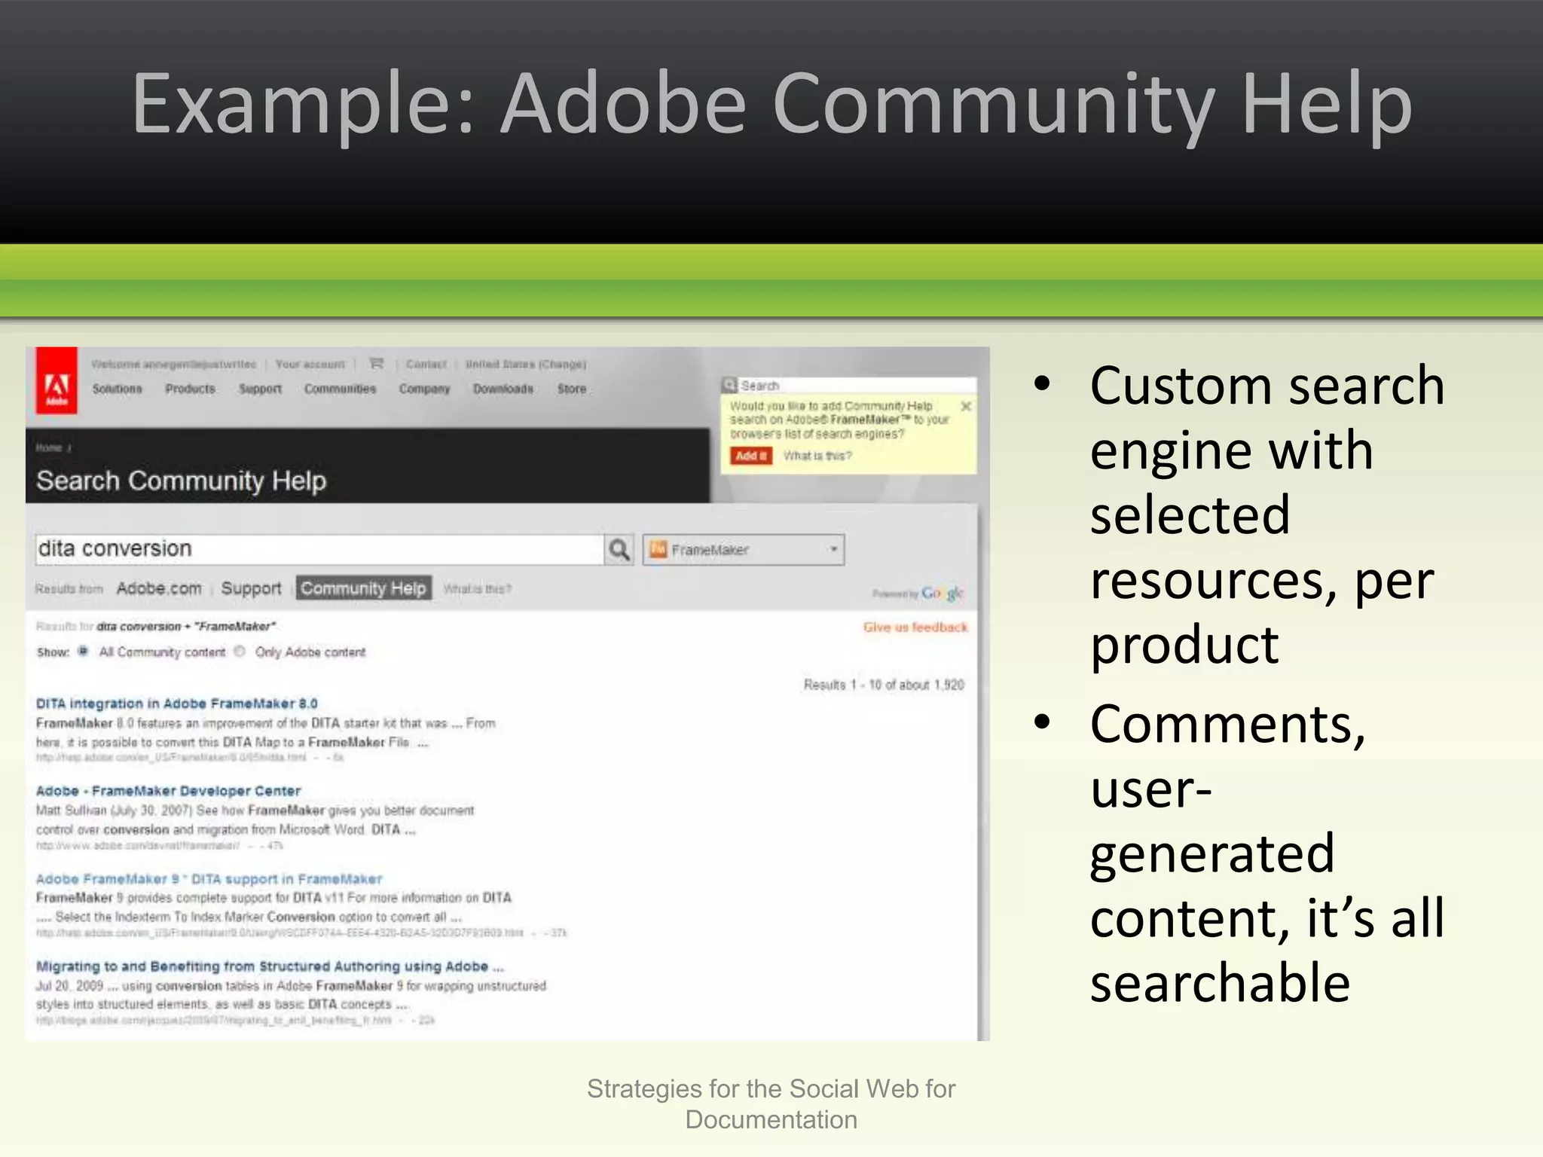Click the Powered by Google logo

point(918,594)
